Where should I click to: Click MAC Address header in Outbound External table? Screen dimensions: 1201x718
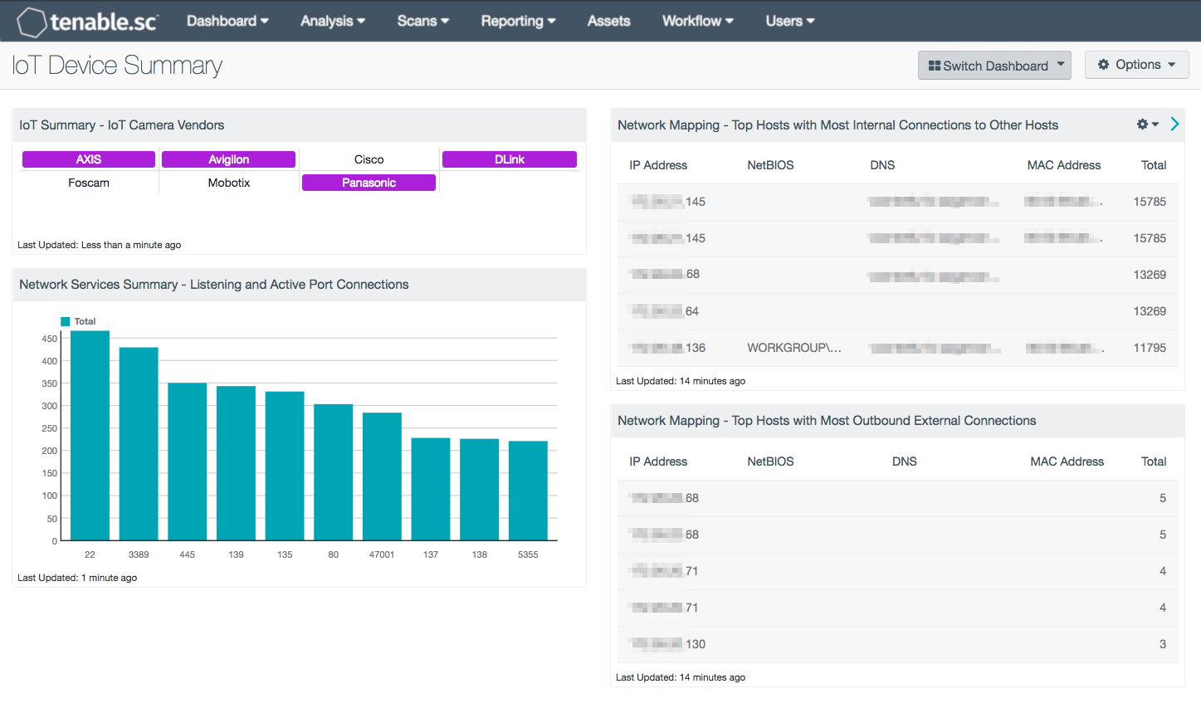[1067, 462]
